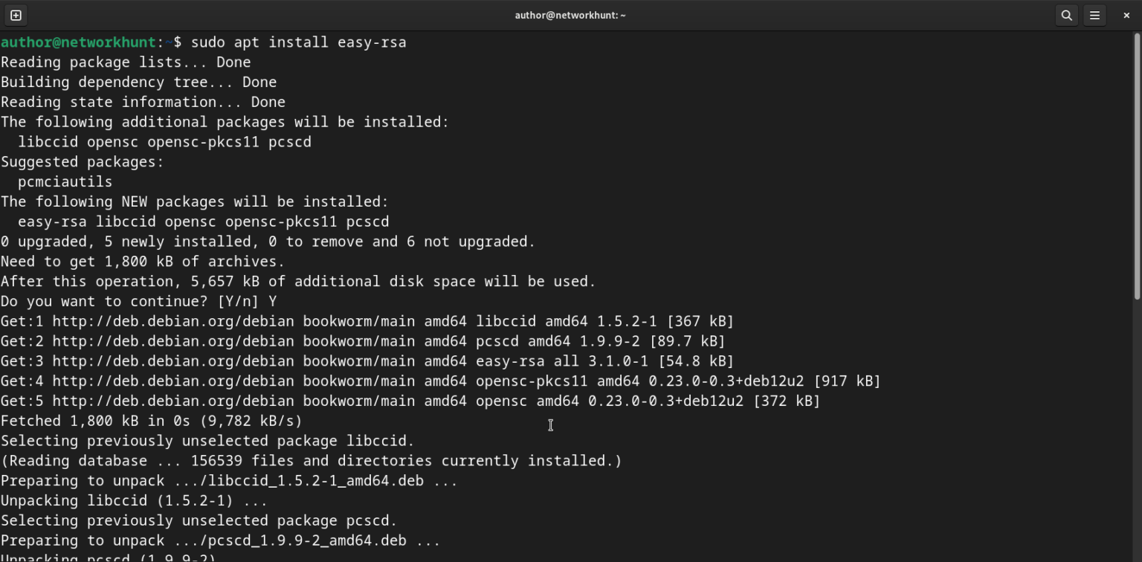Select the sudo apt install easy-rsa command
The width and height of the screenshot is (1142, 562).
pos(297,42)
